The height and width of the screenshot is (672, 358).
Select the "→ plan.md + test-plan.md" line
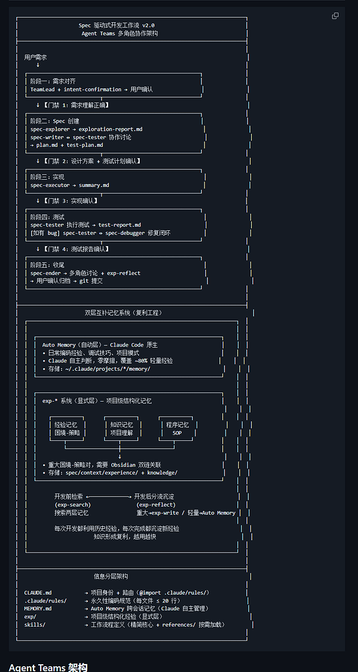point(67,145)
